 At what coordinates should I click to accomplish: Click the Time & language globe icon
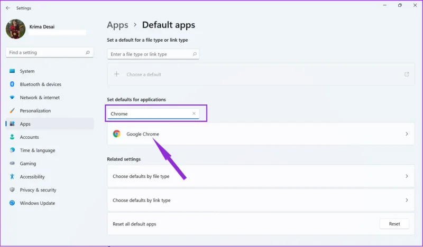point(12,150)
